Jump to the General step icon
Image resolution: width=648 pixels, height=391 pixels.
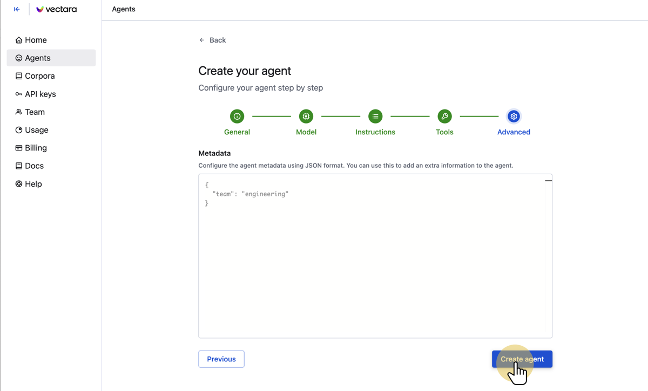pos(237,116)
